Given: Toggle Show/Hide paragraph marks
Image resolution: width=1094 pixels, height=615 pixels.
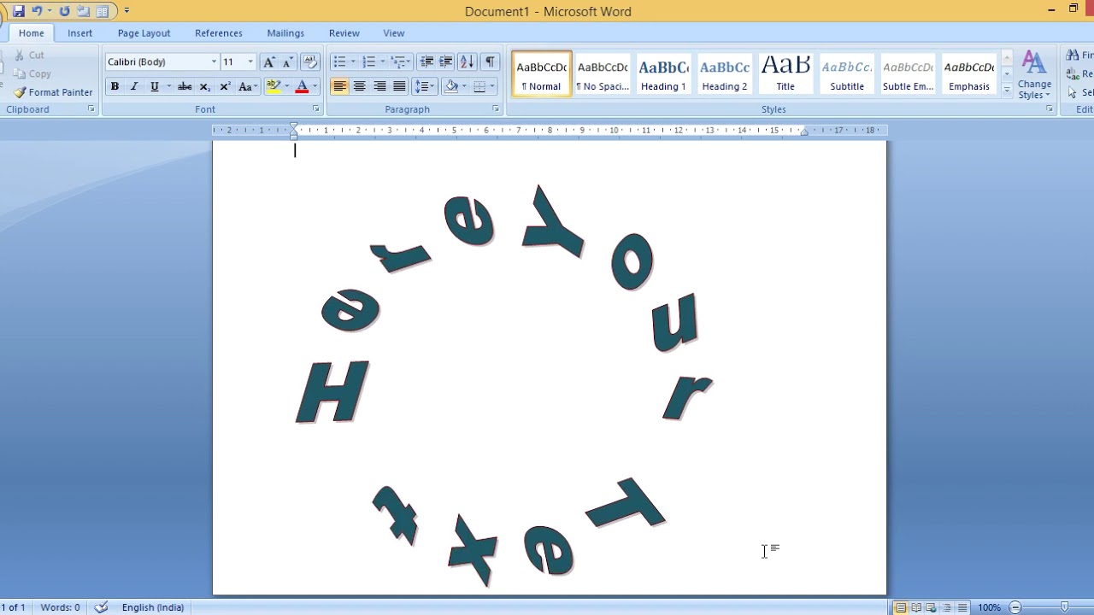Looking at the screenshot, I should pyautogui.click(x=490, y=61).
